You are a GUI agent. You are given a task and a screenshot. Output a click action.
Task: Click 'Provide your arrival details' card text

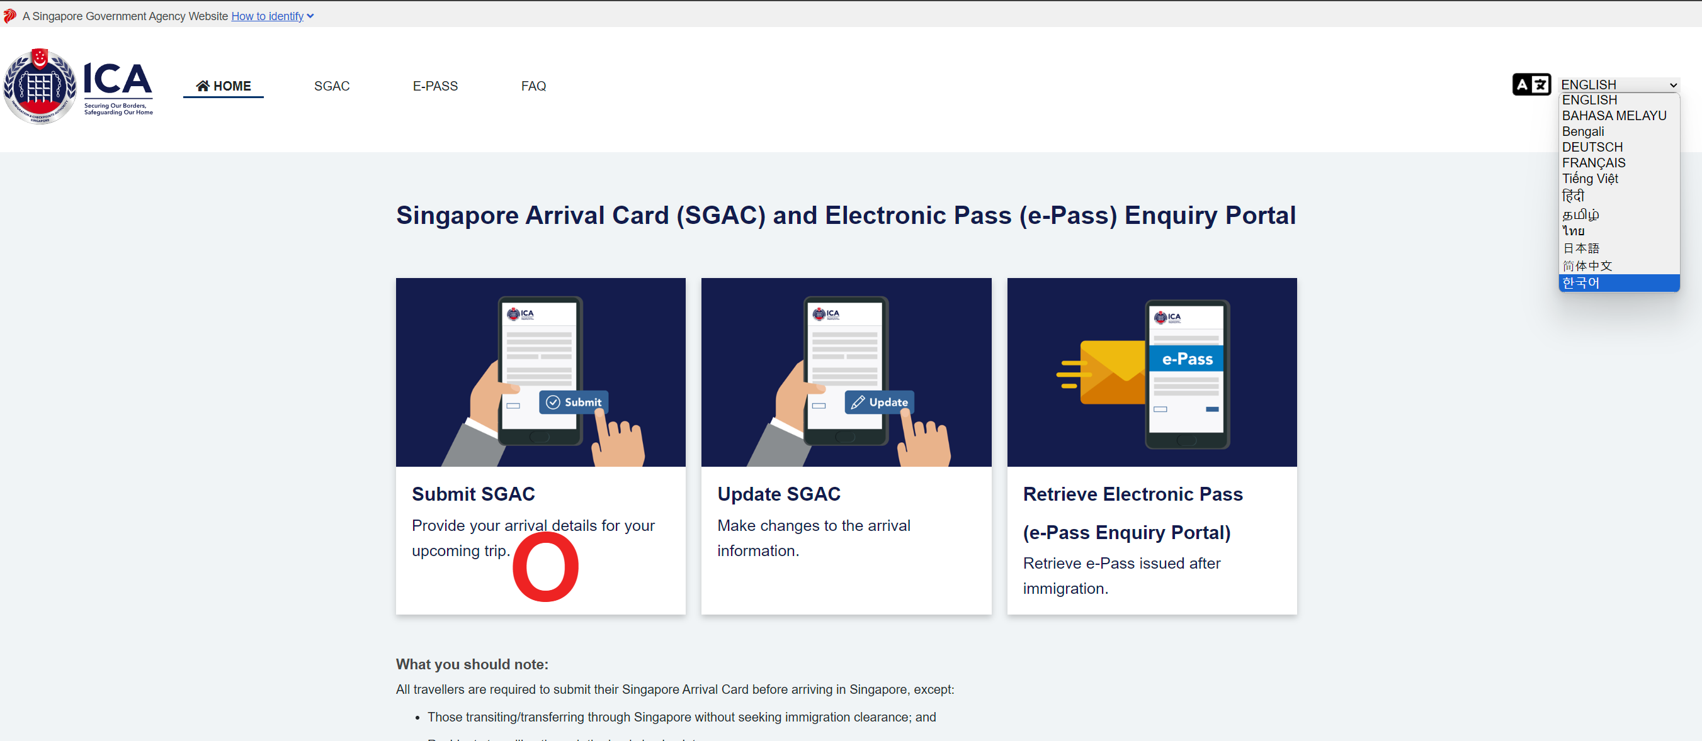point(533,538)
